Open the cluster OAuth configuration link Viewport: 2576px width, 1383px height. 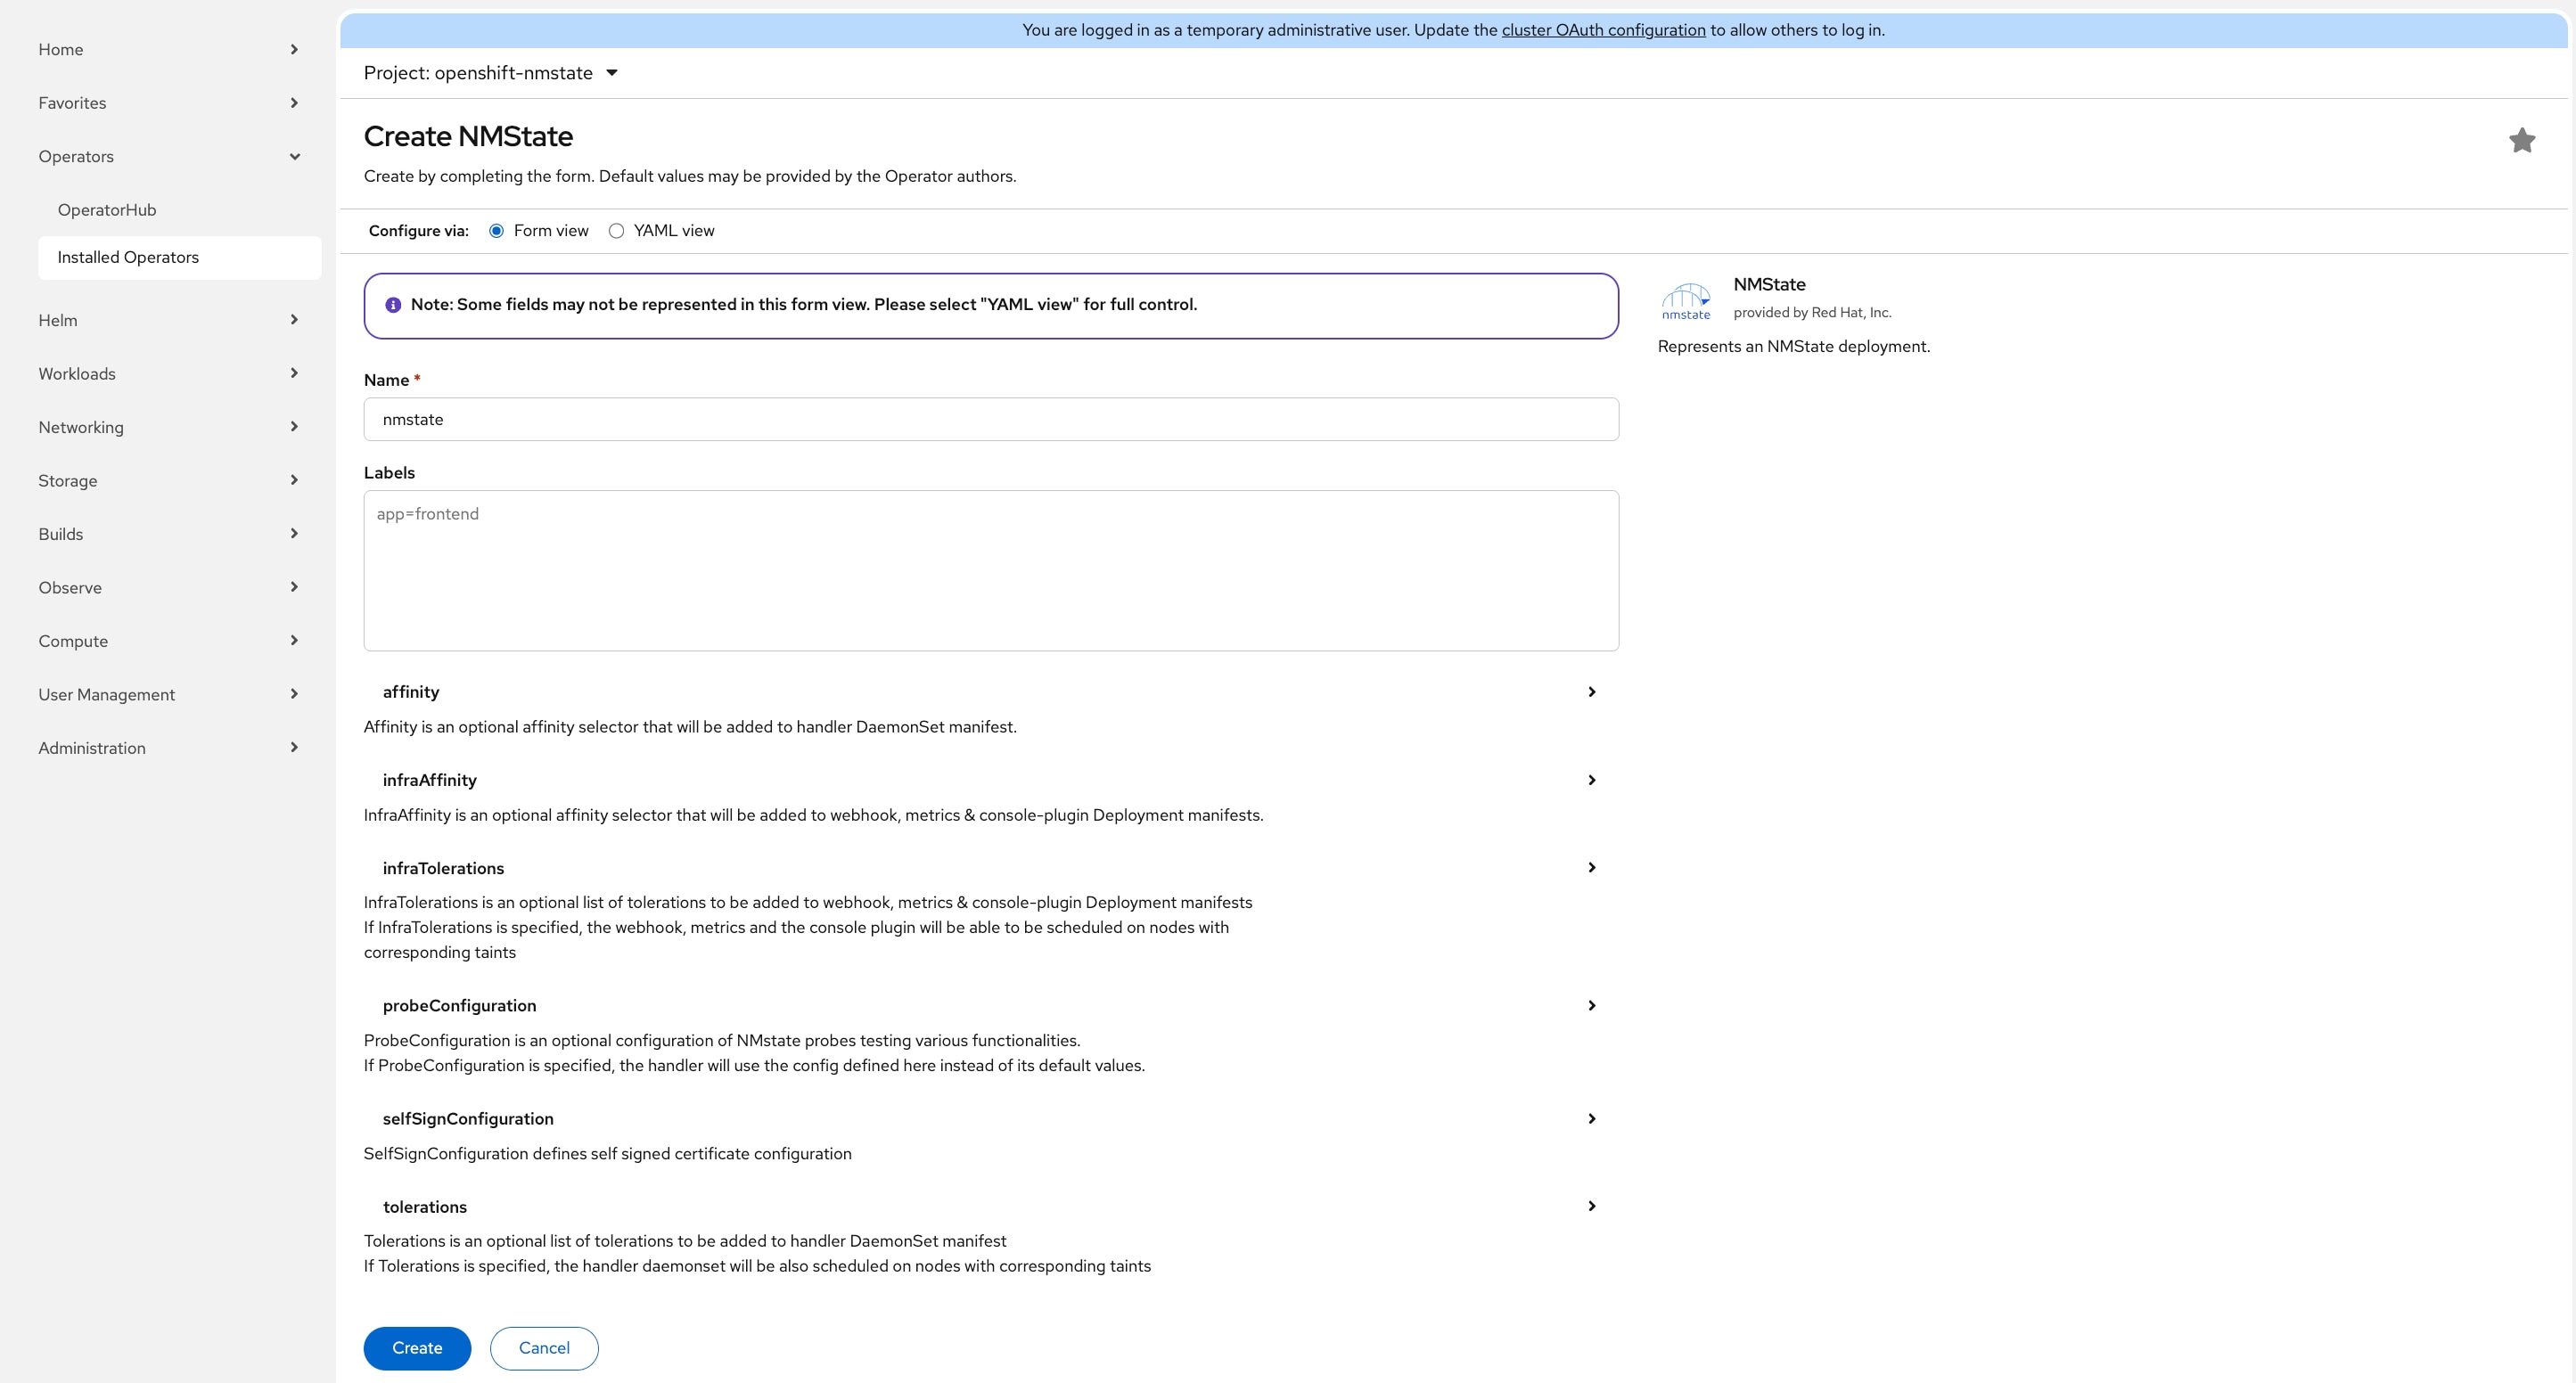1603,30
